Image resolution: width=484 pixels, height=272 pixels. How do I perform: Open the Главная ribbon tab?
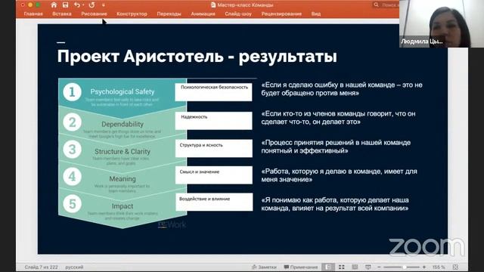click(33, 14)
